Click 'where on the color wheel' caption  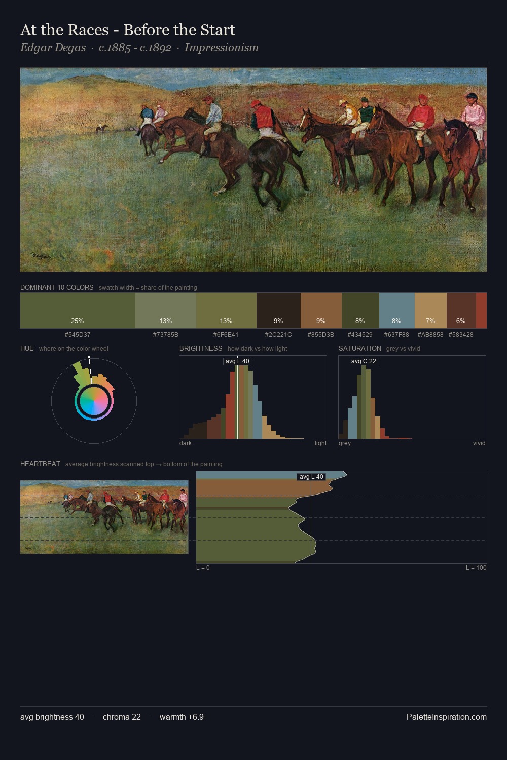[x=74, y=349]
